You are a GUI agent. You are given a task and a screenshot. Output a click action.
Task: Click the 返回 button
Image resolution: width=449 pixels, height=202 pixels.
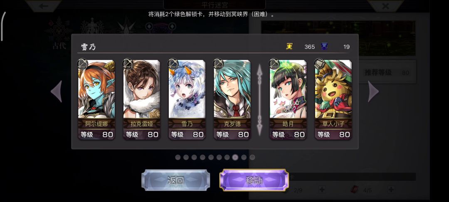pos(175,180)
